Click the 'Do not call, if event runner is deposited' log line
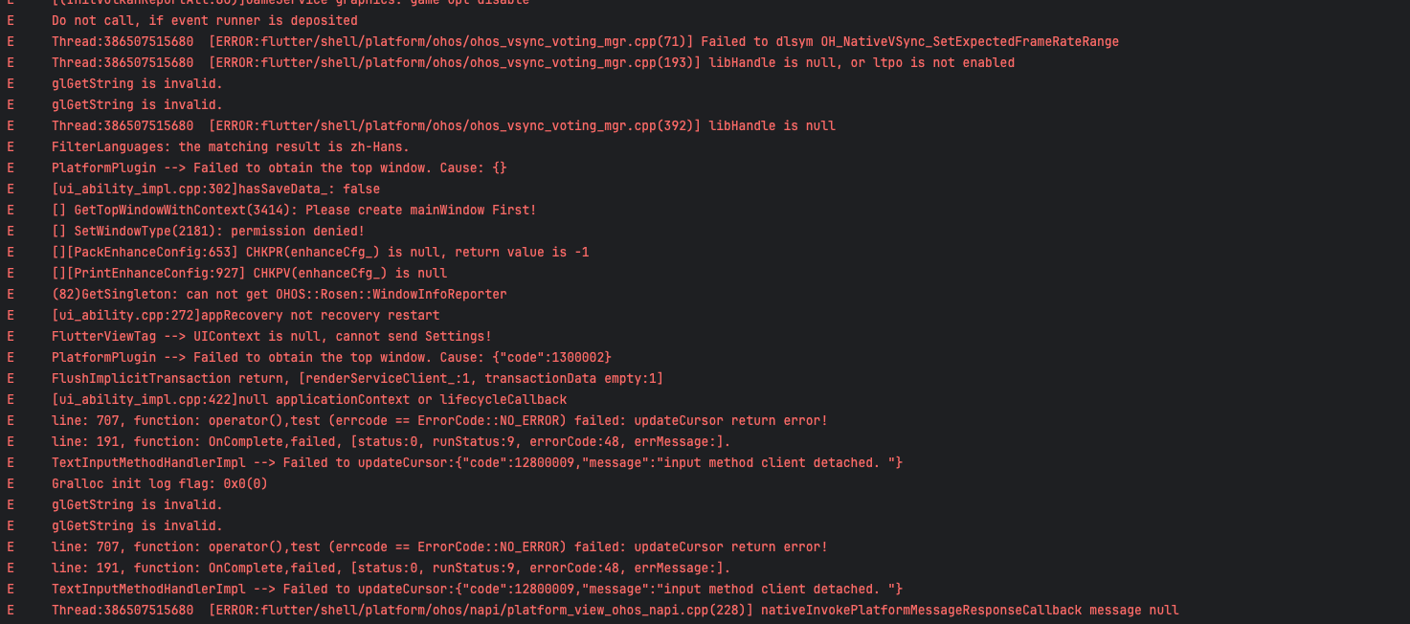This screenshot has height=624, width=1410. point(204,21)
